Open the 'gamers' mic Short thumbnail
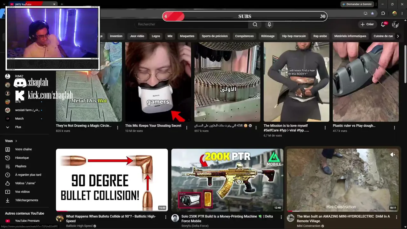Screen dimensions: 407x229 (x=158, y=82)
